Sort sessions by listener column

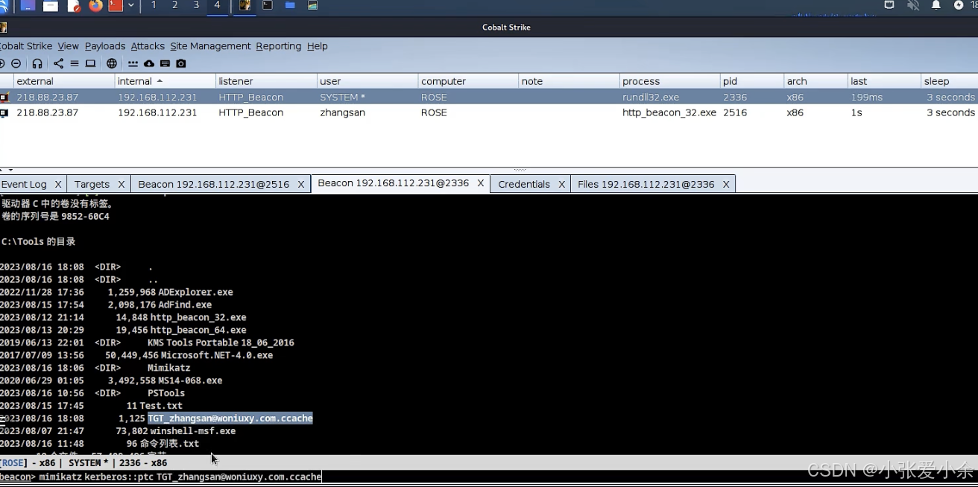click(266, 81)
